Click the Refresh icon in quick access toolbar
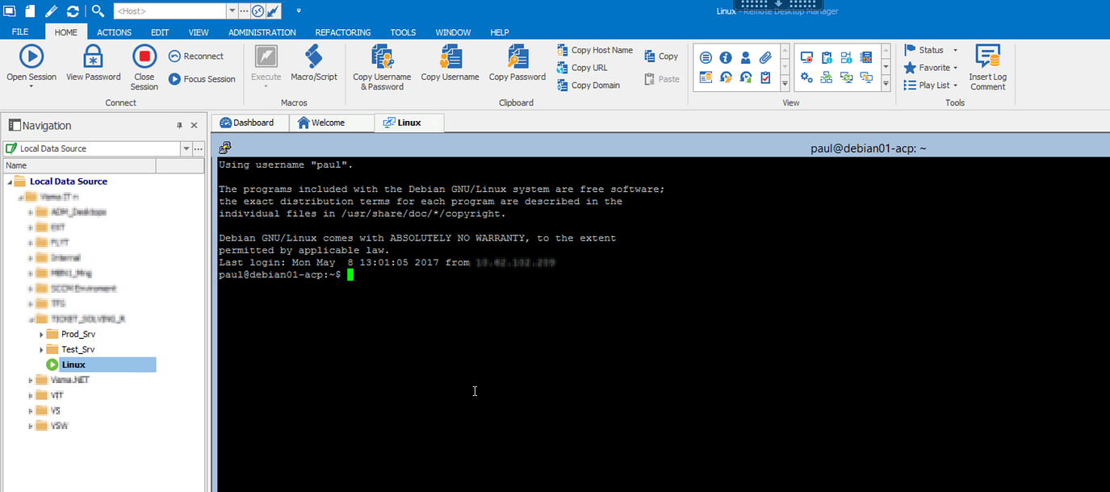 pyautogui.click(x=73, y=10)
